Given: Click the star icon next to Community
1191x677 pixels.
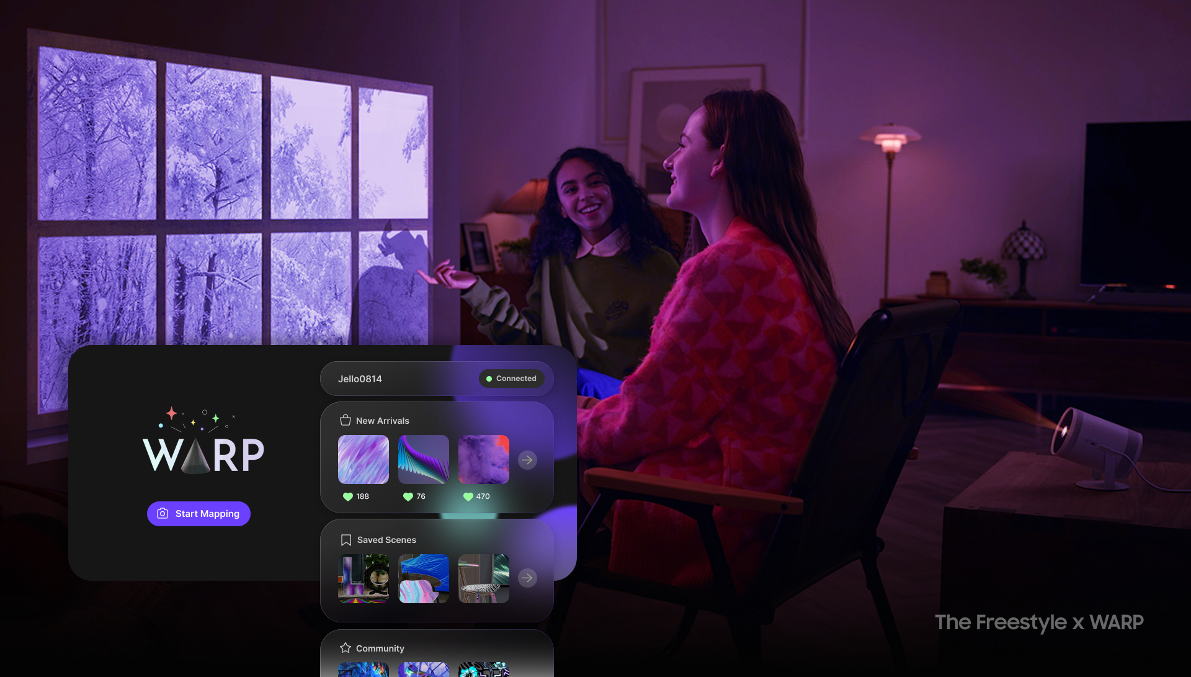Looking at the screenshot, I should click(345, 648).
